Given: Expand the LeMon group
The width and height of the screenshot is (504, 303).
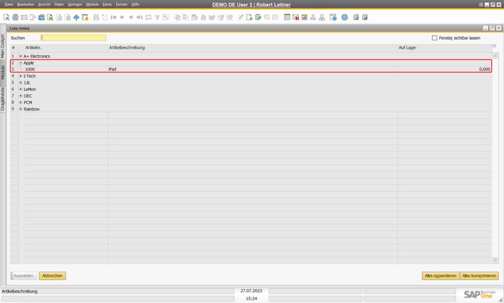Looking at the screenshot, I should coord(21,89).
